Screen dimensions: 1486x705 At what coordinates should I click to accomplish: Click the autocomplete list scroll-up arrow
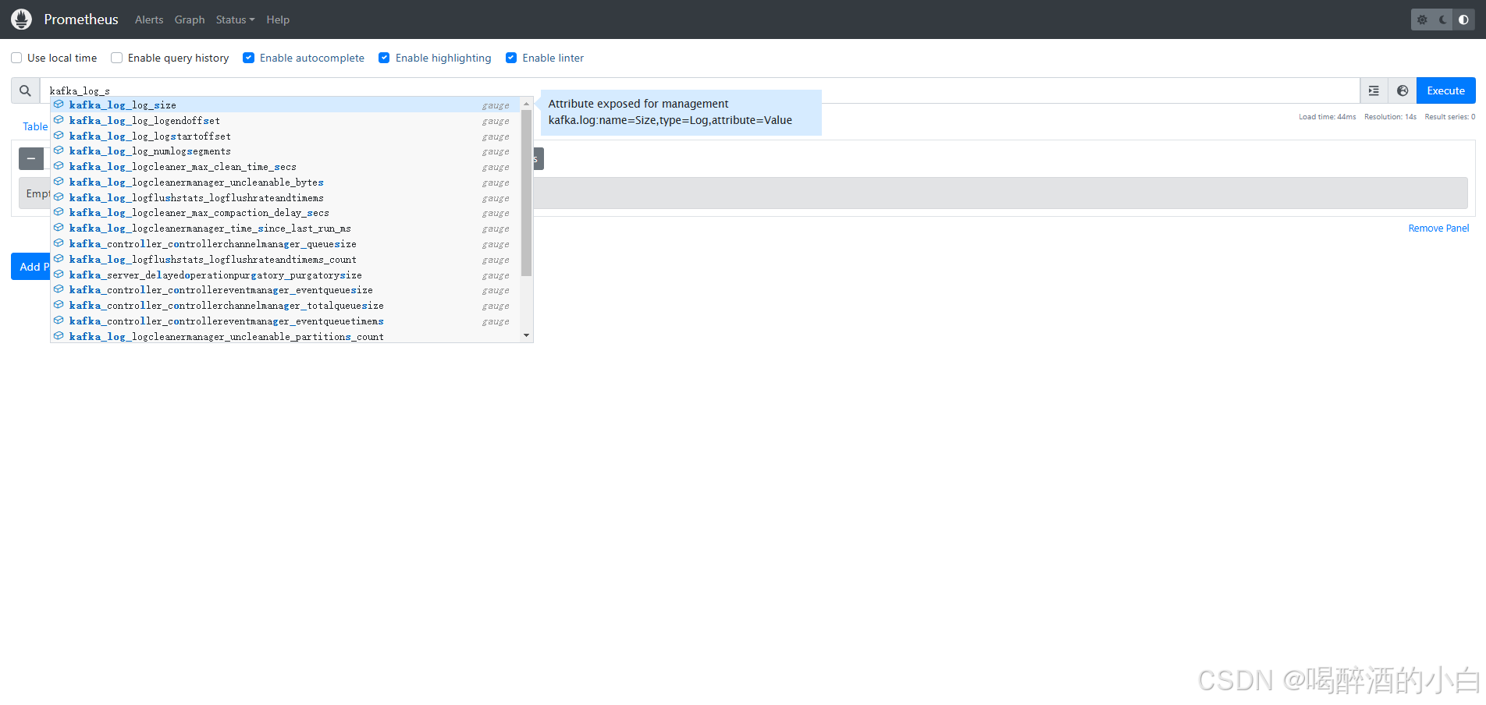pos(526,104)
